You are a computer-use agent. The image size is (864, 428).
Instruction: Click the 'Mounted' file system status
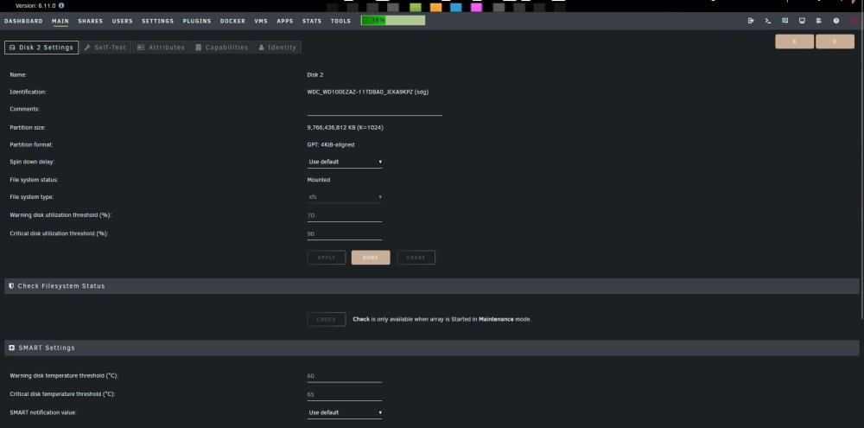[319, 180]
